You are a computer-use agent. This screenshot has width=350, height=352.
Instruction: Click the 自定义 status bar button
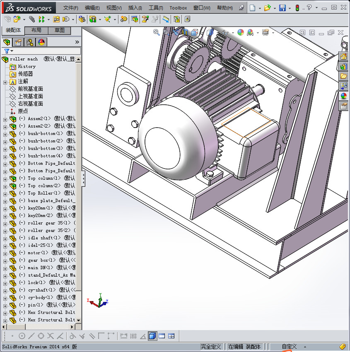pyautogui.click(x=290, y=347)
